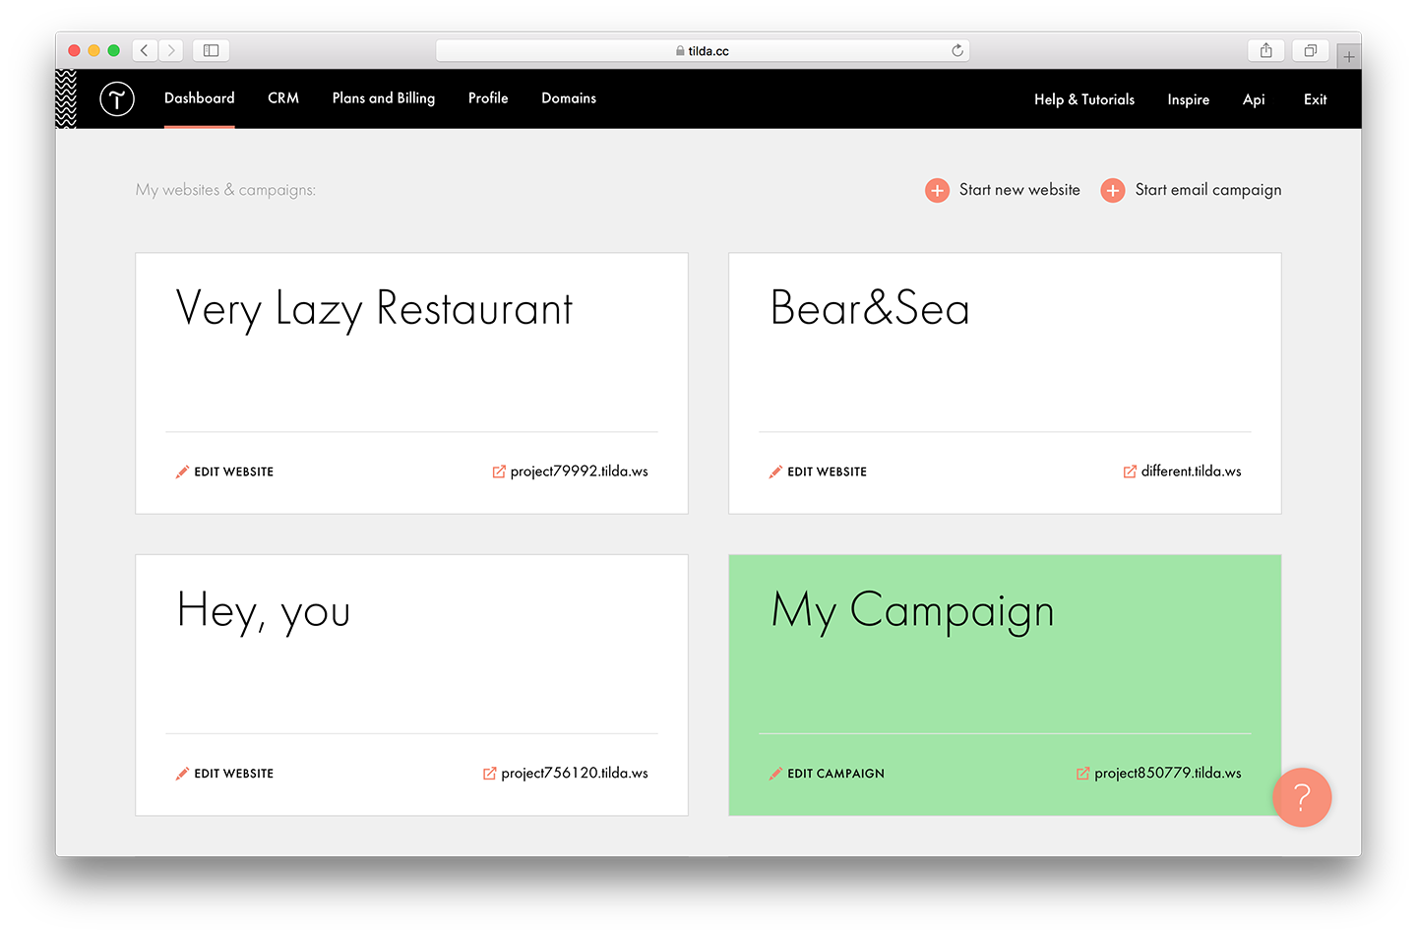Click the browser share icon
1417x936 pixels.
1266,50
